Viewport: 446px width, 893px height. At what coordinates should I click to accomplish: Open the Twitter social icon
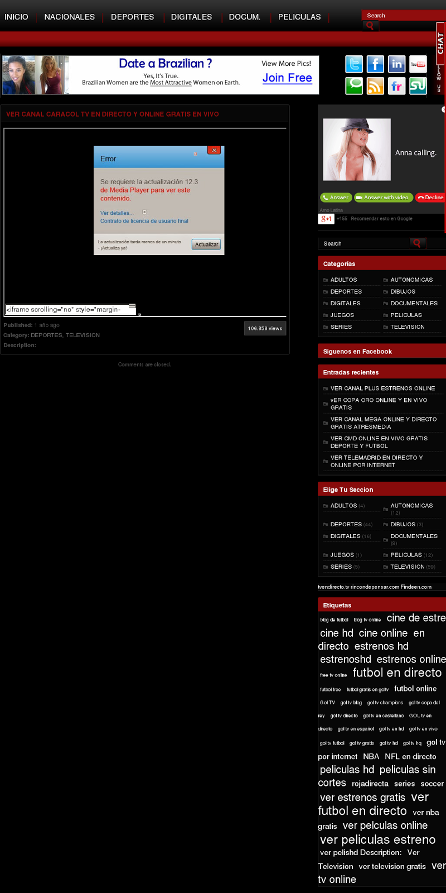354,64
